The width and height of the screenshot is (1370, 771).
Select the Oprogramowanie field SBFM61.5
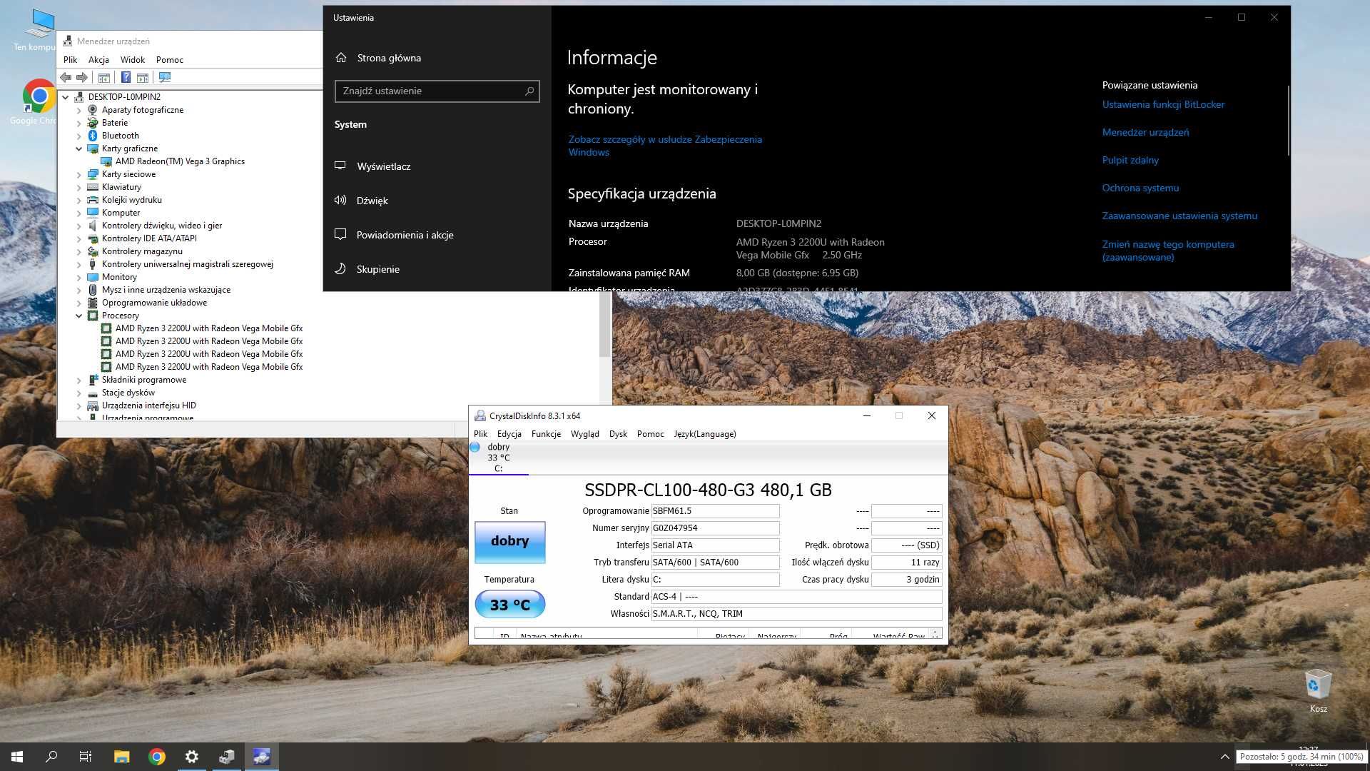coord(715,511)
